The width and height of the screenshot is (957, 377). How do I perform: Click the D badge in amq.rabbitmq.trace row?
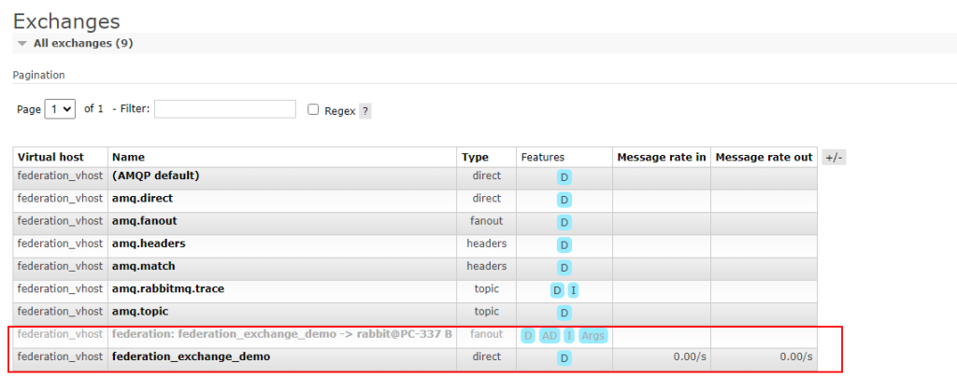[557, 290]
